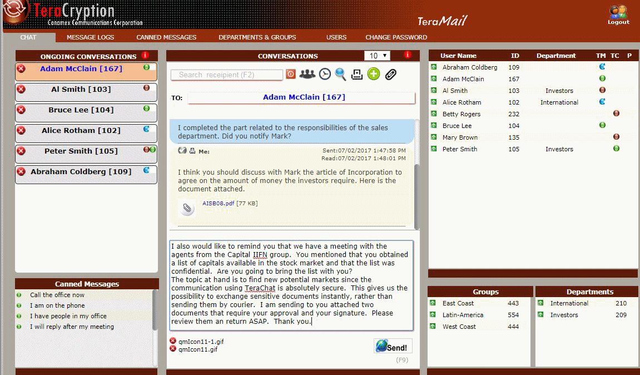Open the DEPARTMENTS & GROUPS tab
The image size is (640, 375).
tap(257, 37)
